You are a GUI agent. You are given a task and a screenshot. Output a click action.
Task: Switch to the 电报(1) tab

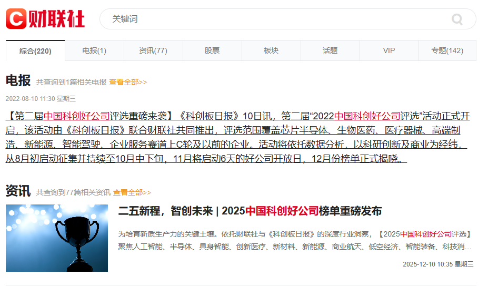click(x=94, y=51)
